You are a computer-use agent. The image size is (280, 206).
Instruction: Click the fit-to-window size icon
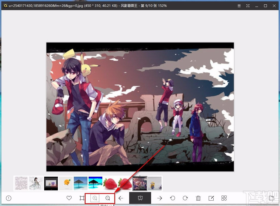pos(82,198)
